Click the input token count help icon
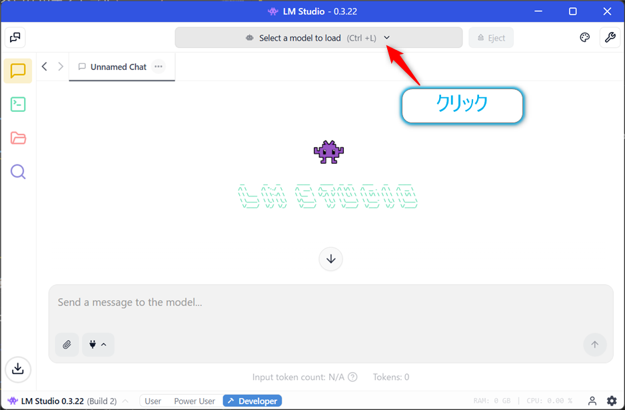 352,377
